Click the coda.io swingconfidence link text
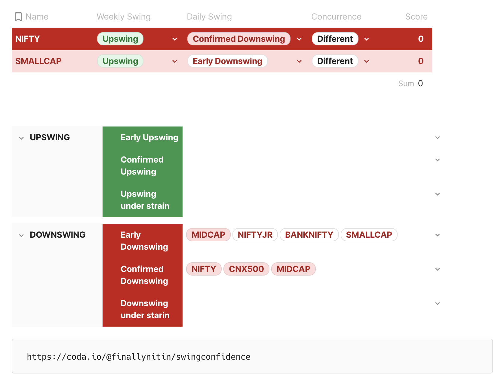This screenshot has width=501, height=381. click(139, 357)
